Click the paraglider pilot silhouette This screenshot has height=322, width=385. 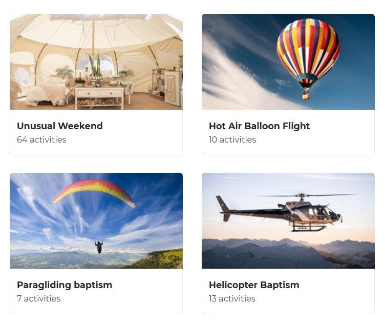[99, 247]
